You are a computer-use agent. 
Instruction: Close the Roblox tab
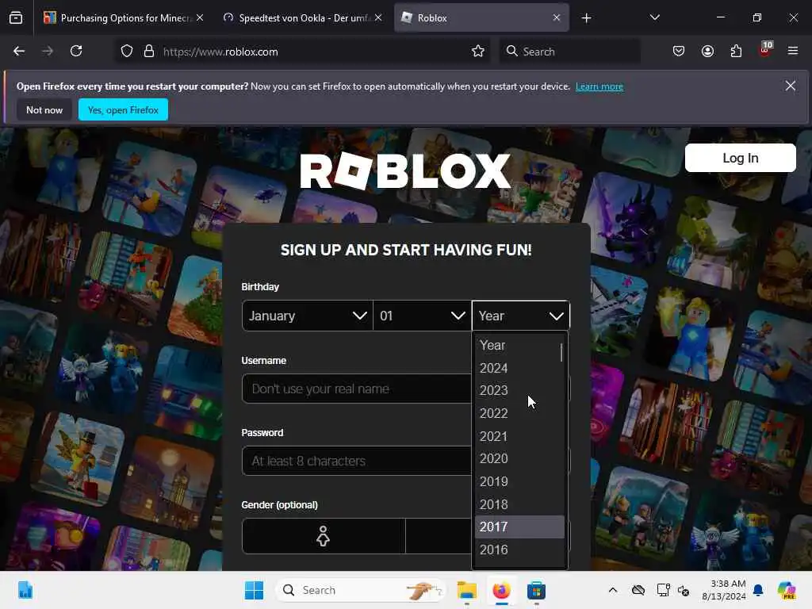(557, 17)
